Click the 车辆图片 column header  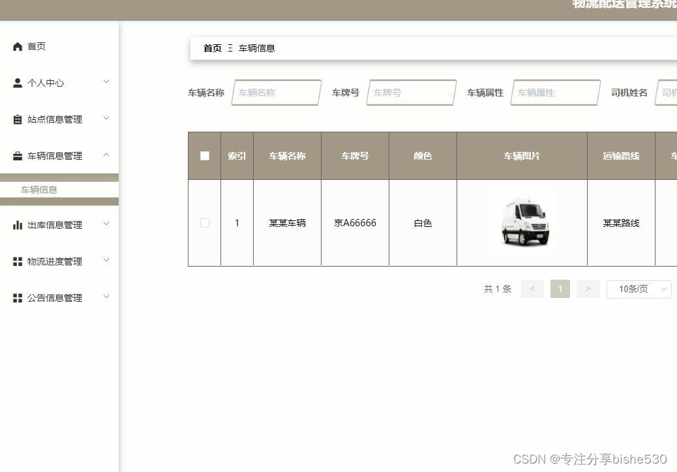click(522, 156)
